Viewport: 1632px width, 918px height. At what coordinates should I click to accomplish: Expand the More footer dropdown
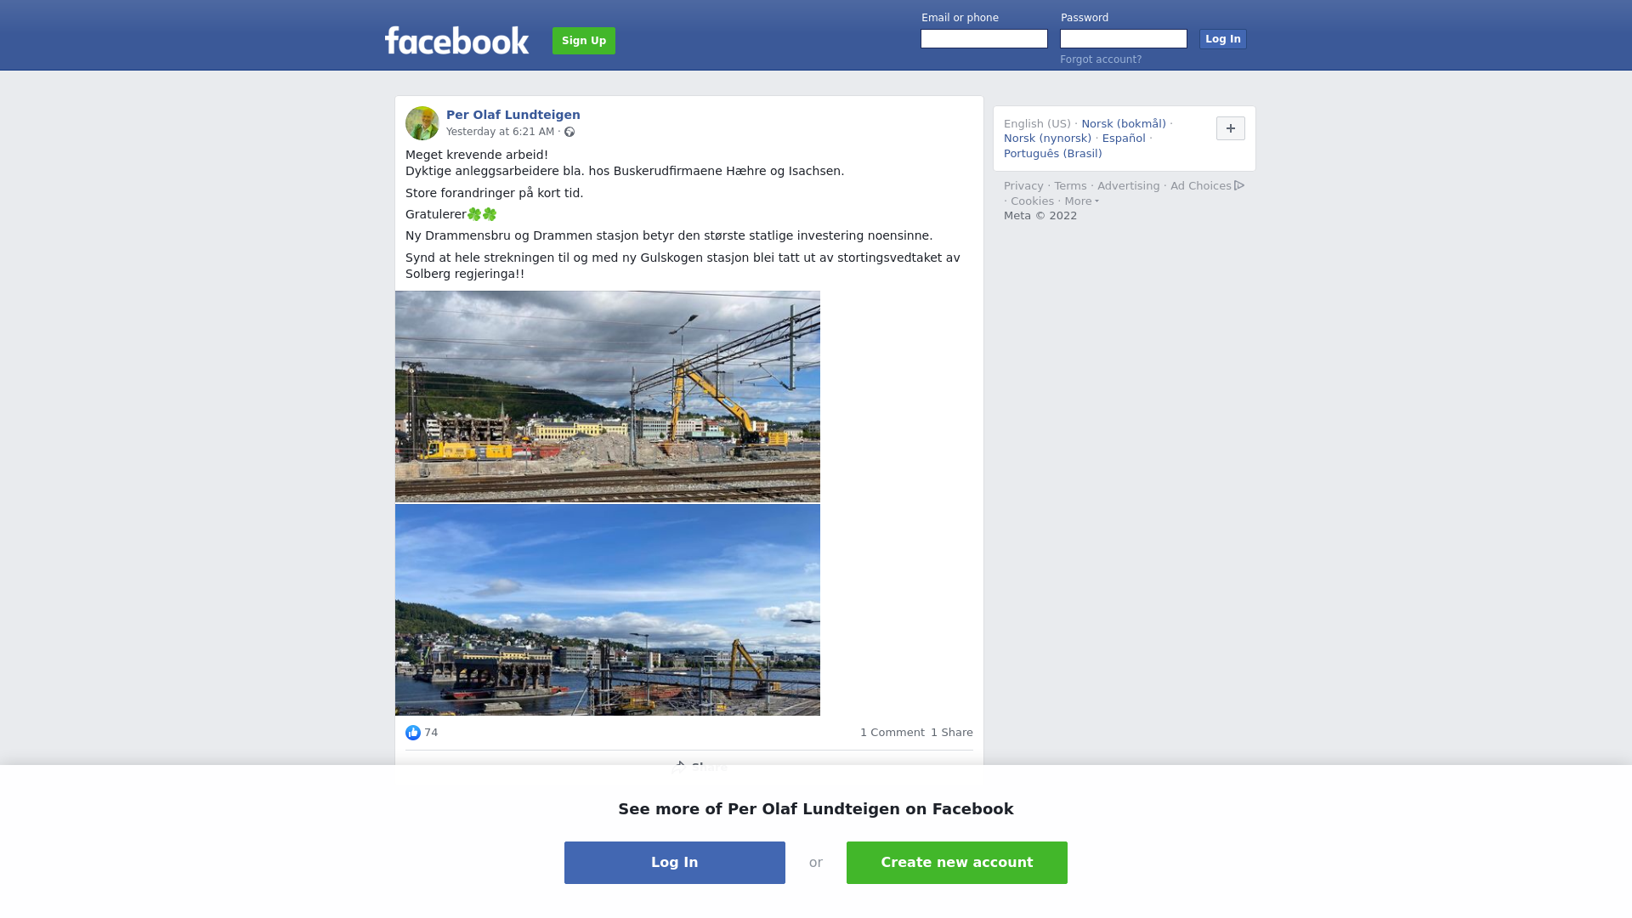(x=1081, y=201)
